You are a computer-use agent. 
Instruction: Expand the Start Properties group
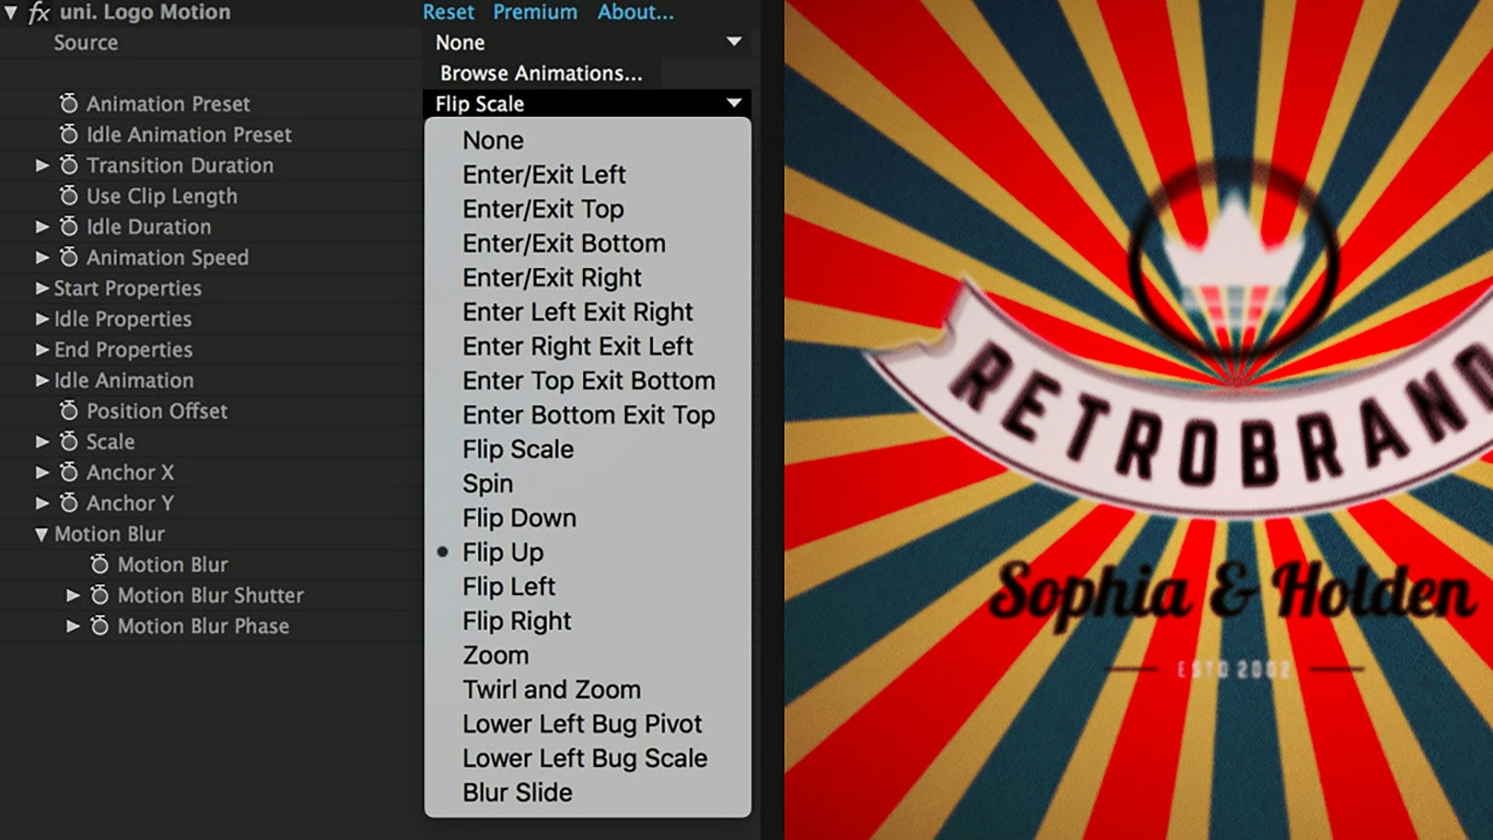tap(42, 289)
